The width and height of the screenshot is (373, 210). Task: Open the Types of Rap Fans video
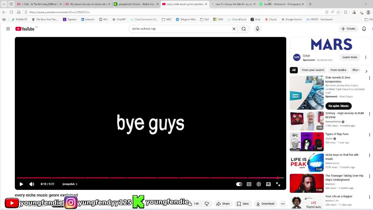coord(307,142)
